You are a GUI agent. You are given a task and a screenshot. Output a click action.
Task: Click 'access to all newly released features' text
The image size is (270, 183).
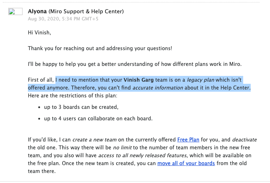coord(142,155)
